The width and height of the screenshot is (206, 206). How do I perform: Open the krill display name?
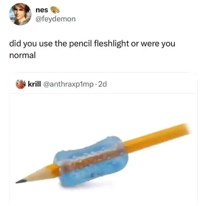(34, 84)
